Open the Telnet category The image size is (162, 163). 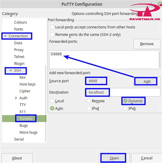click(19, 57)
